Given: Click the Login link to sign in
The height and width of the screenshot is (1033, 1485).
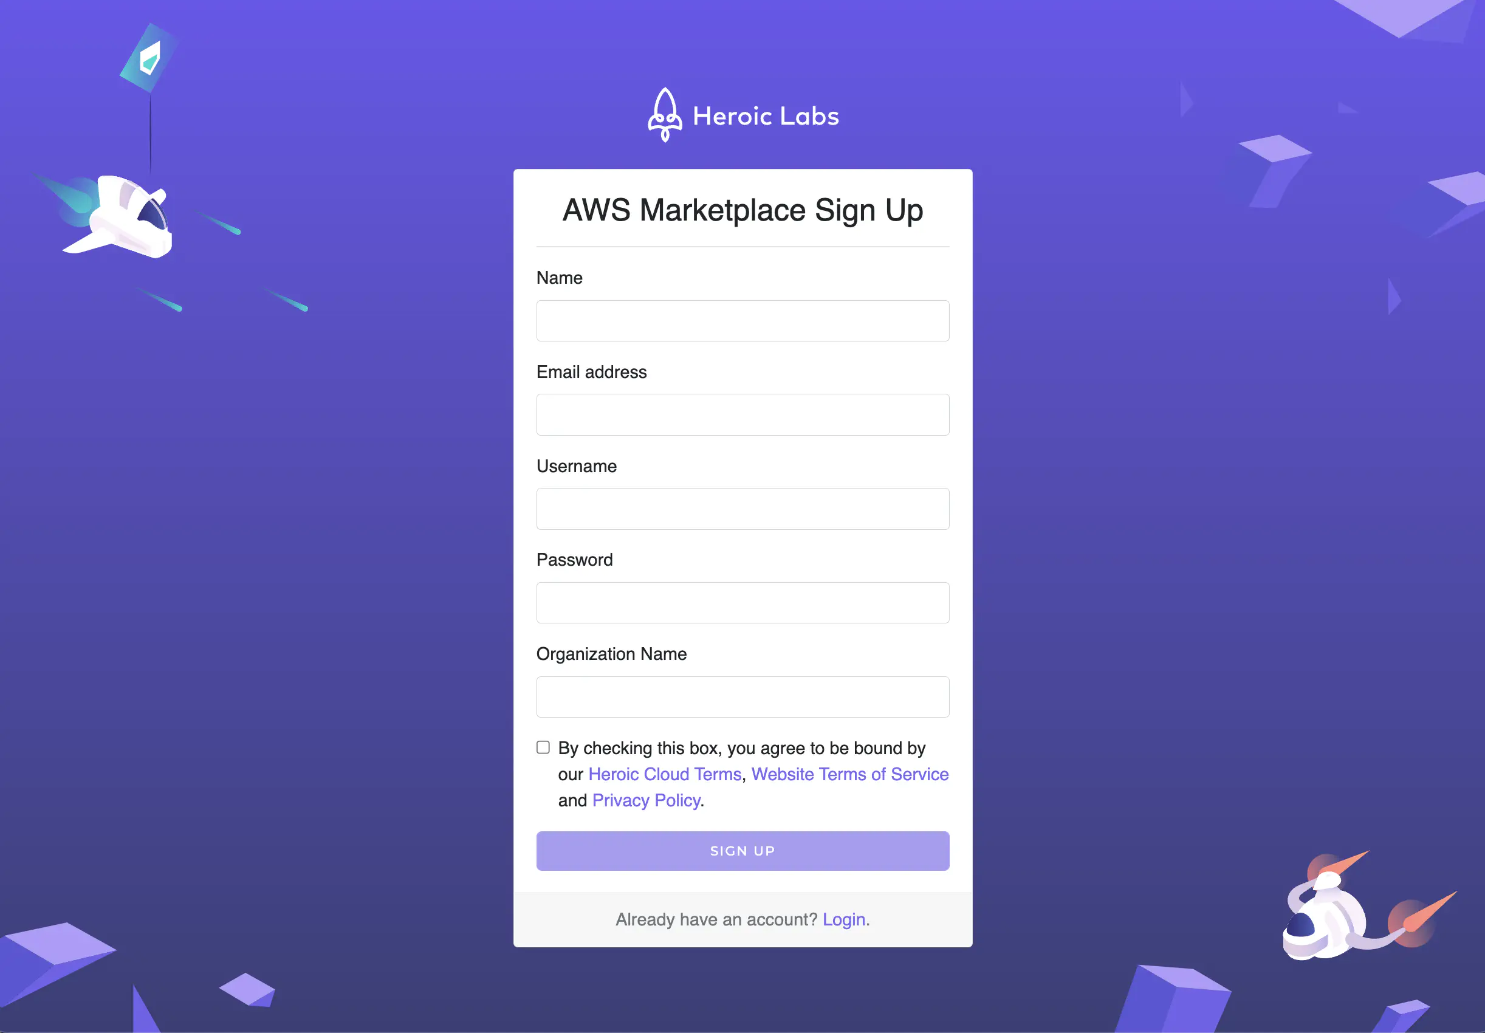Looking at the screenshot, I should pyautogui.click(x=844, y=918).
